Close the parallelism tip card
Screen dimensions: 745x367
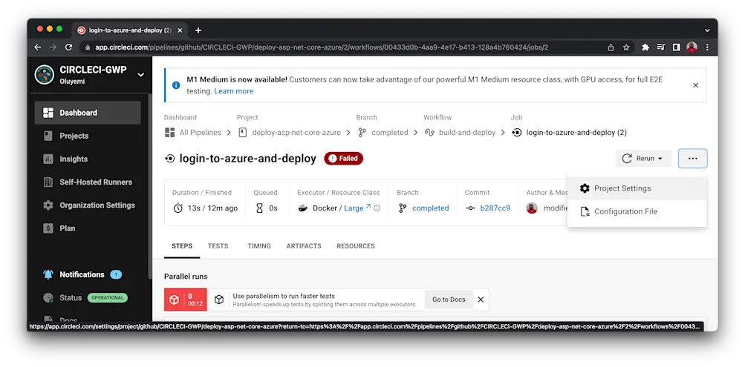click(x=481, y=300)
